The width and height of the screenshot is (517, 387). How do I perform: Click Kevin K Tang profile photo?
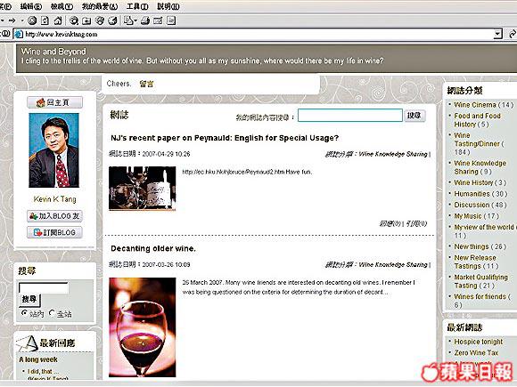54,150
